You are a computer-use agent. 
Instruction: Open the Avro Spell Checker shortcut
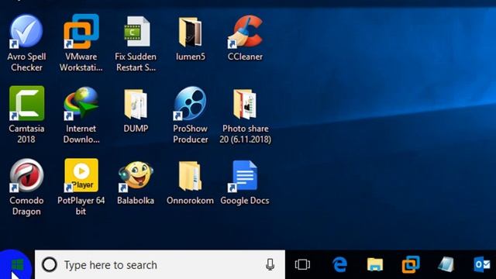(x=26, y=32)
